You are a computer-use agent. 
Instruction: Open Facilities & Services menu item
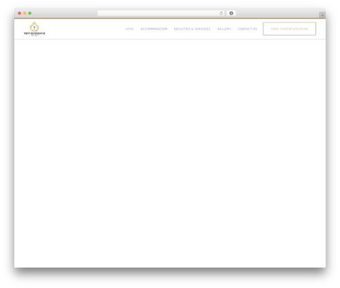[x=192, y=29]
